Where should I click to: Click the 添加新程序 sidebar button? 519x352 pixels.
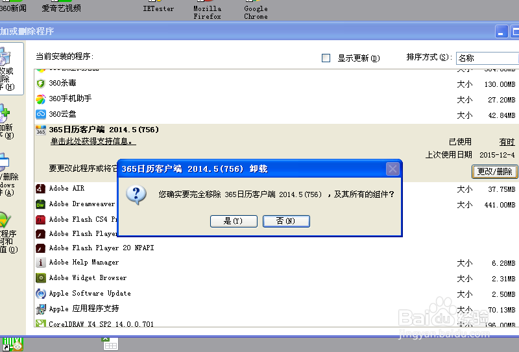6,122
